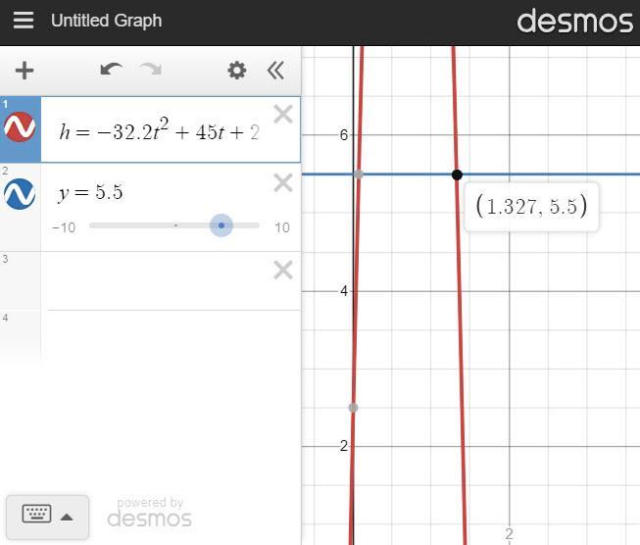The image size is (640, 545).
Task: Undo the last action
Action: (111, 70)
